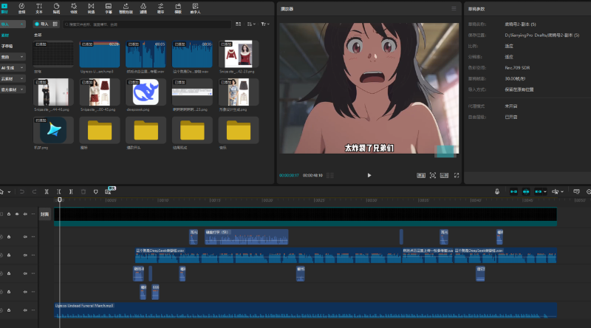Viewport: 591px width, 328px height.
Task: Open the Text (文本) panel tab
Action: click(39, 8)
